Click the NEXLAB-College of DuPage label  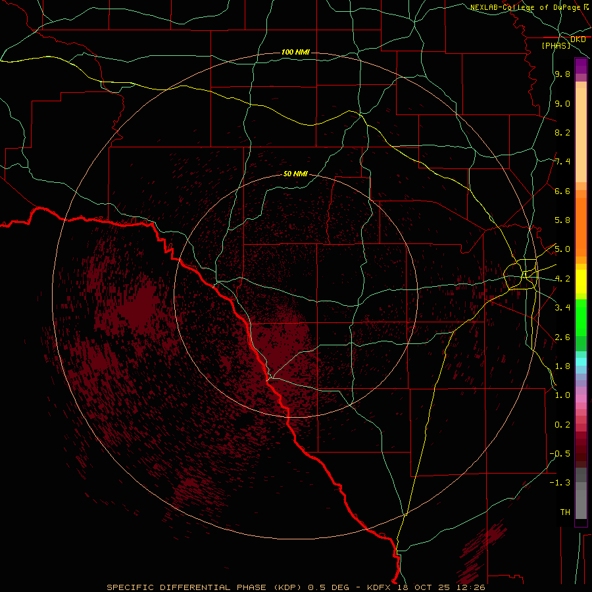pos(525,7)
